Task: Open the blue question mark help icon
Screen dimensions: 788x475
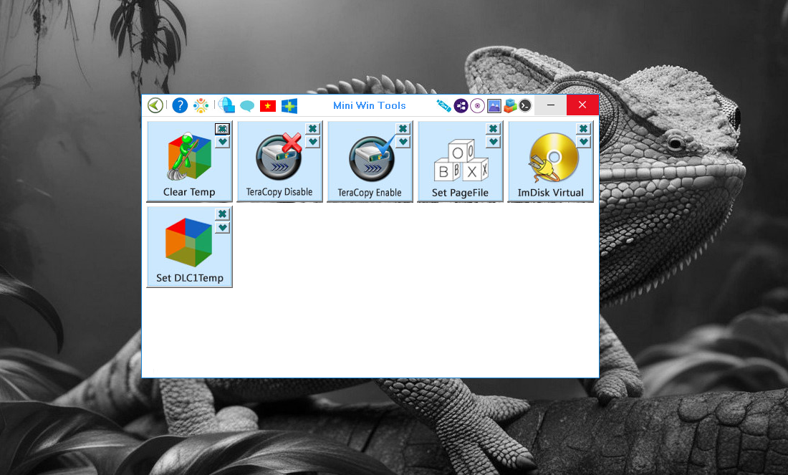Action: (x=180, y=105)
